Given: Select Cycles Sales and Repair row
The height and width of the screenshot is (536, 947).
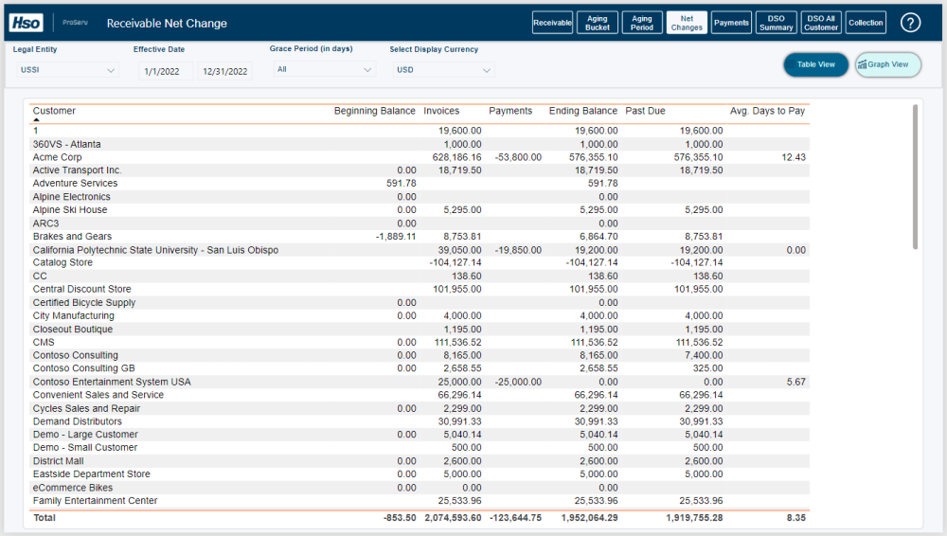Looking at the screenshot, I should pyautogui.click(x=420, y=408).
